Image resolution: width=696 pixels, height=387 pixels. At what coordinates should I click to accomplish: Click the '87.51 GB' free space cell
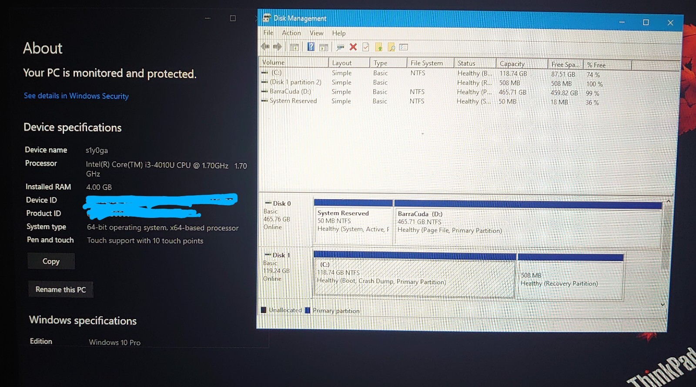[x=563, y=74]
